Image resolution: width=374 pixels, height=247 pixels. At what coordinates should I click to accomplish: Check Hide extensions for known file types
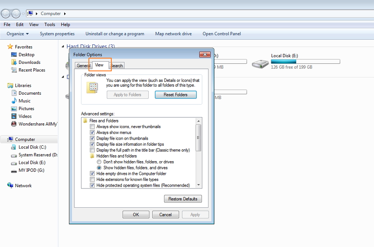click(92, 180)
